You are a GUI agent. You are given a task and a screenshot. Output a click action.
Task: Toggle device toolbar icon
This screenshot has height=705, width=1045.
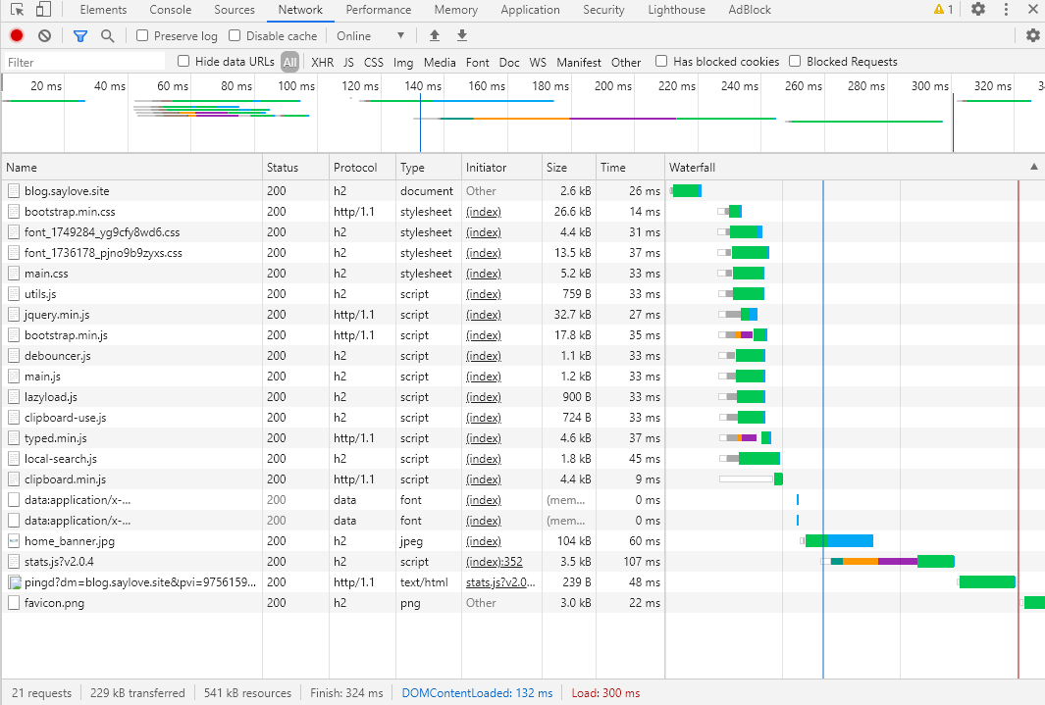43,10
